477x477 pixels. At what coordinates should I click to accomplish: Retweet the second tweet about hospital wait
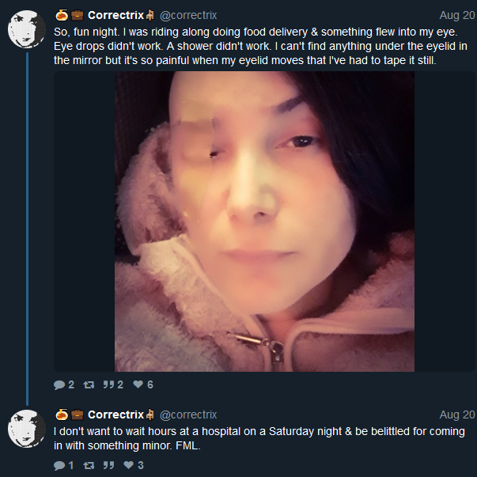point(89,465)
